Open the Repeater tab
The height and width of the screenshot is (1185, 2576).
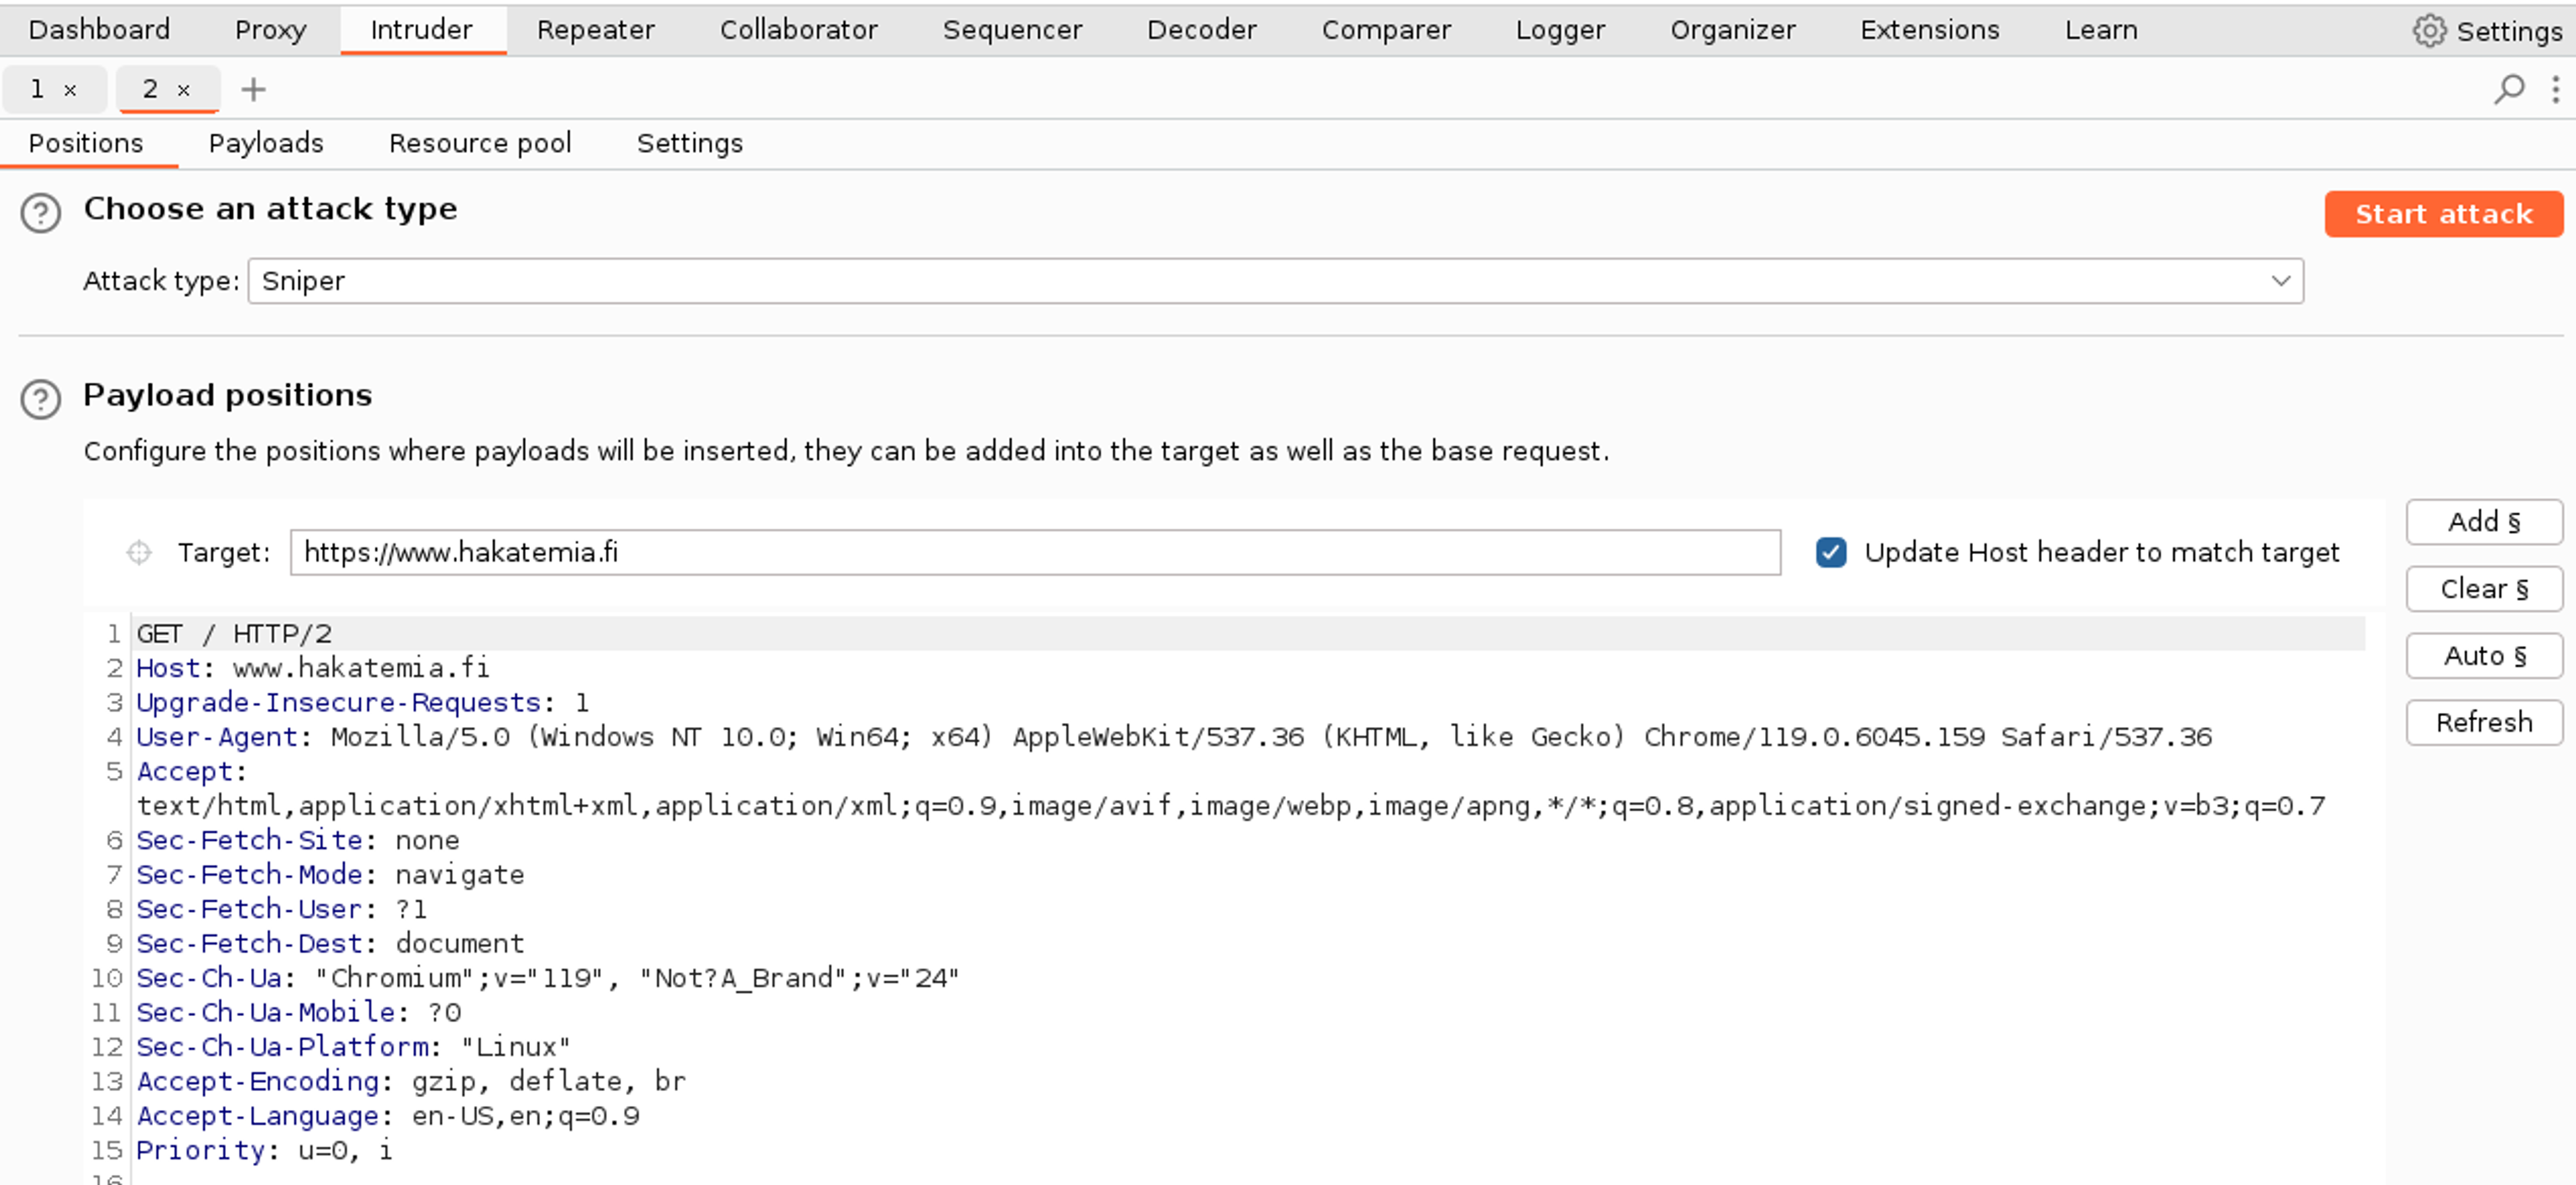point(595,30)
